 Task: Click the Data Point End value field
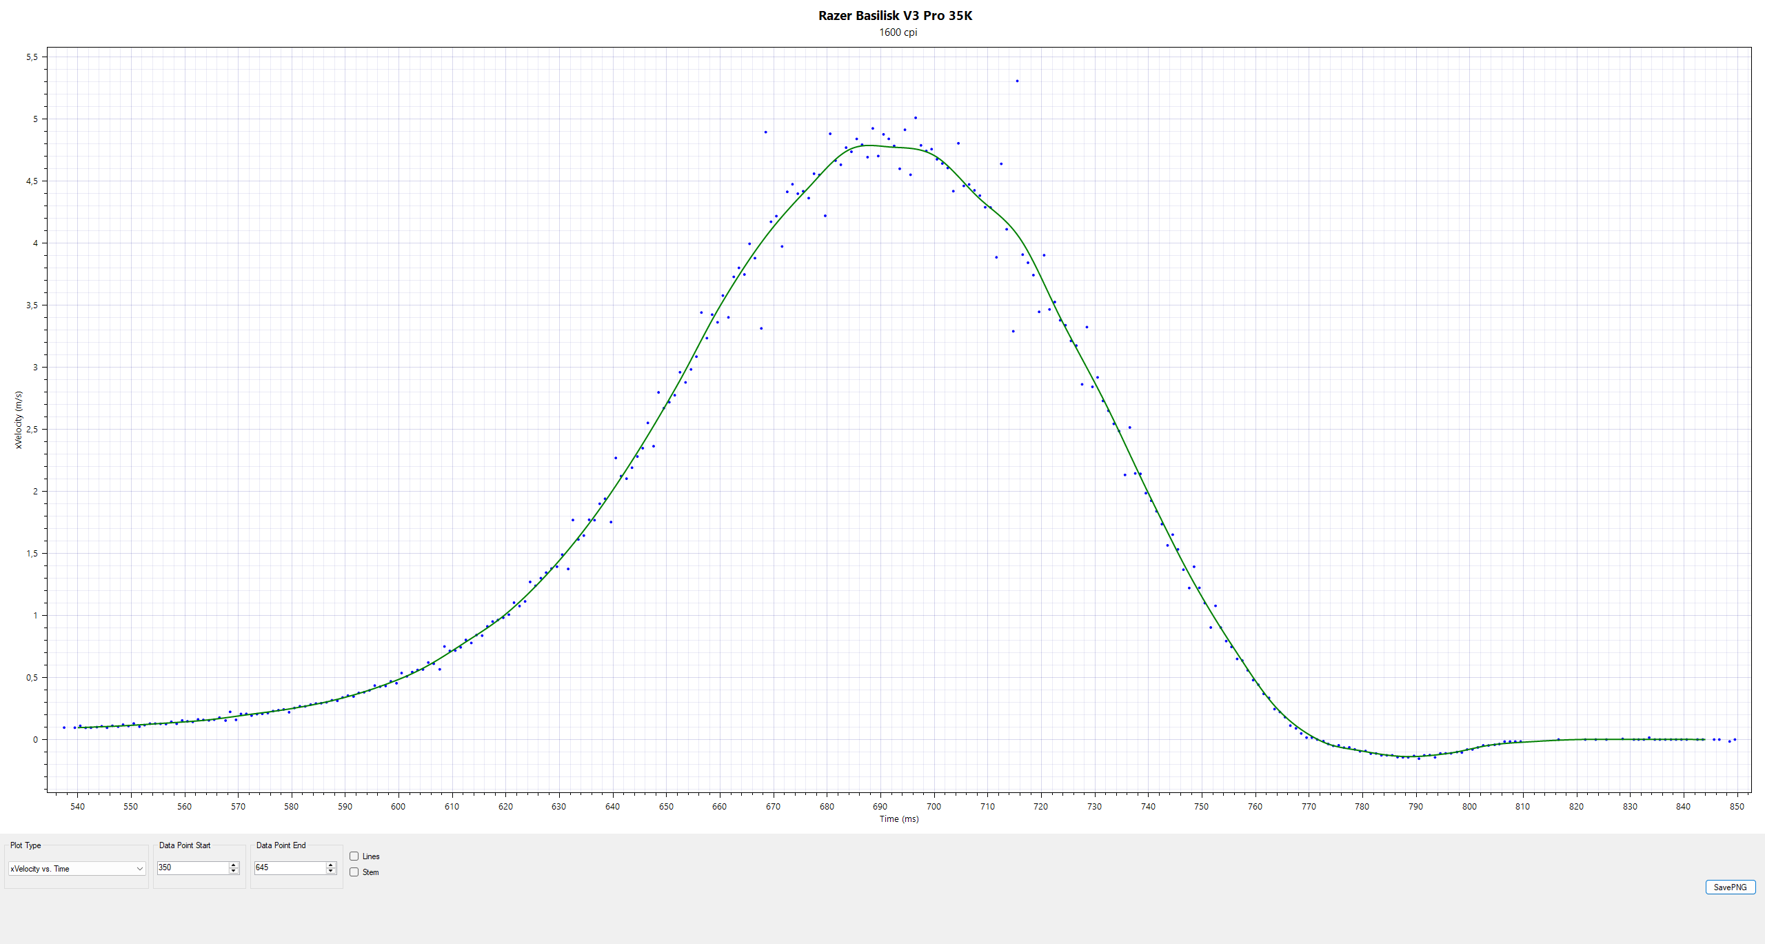tap(290, 867)
